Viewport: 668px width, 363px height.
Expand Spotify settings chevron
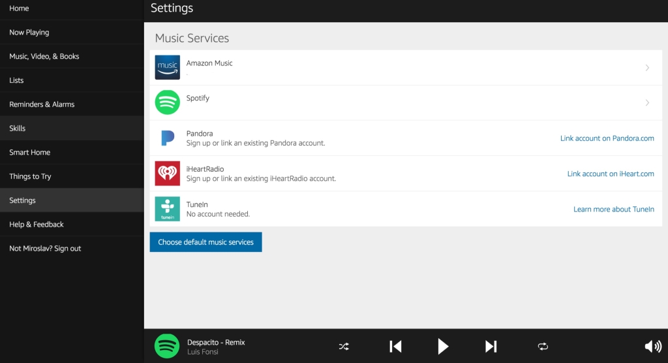click(x=647, y=103)
